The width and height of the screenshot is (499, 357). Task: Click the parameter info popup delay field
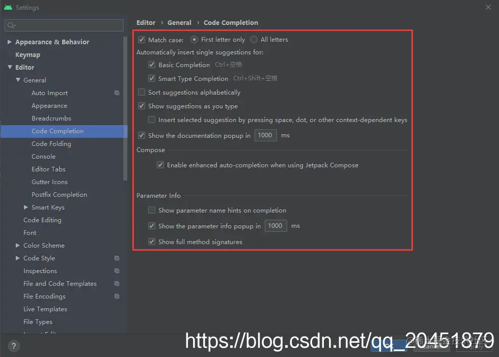[x=275, y=226]
